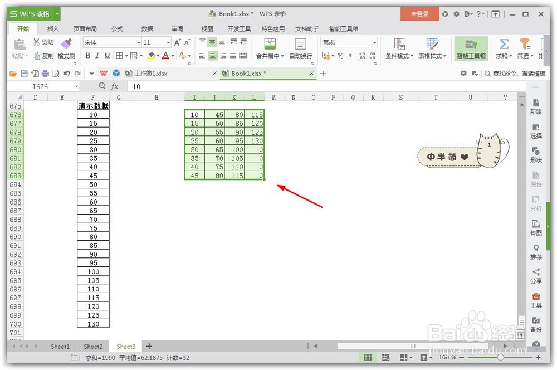This screenshot has height=370, width=557.
Task: Toggle vertical middle alignment
Action: click(212, 42)
